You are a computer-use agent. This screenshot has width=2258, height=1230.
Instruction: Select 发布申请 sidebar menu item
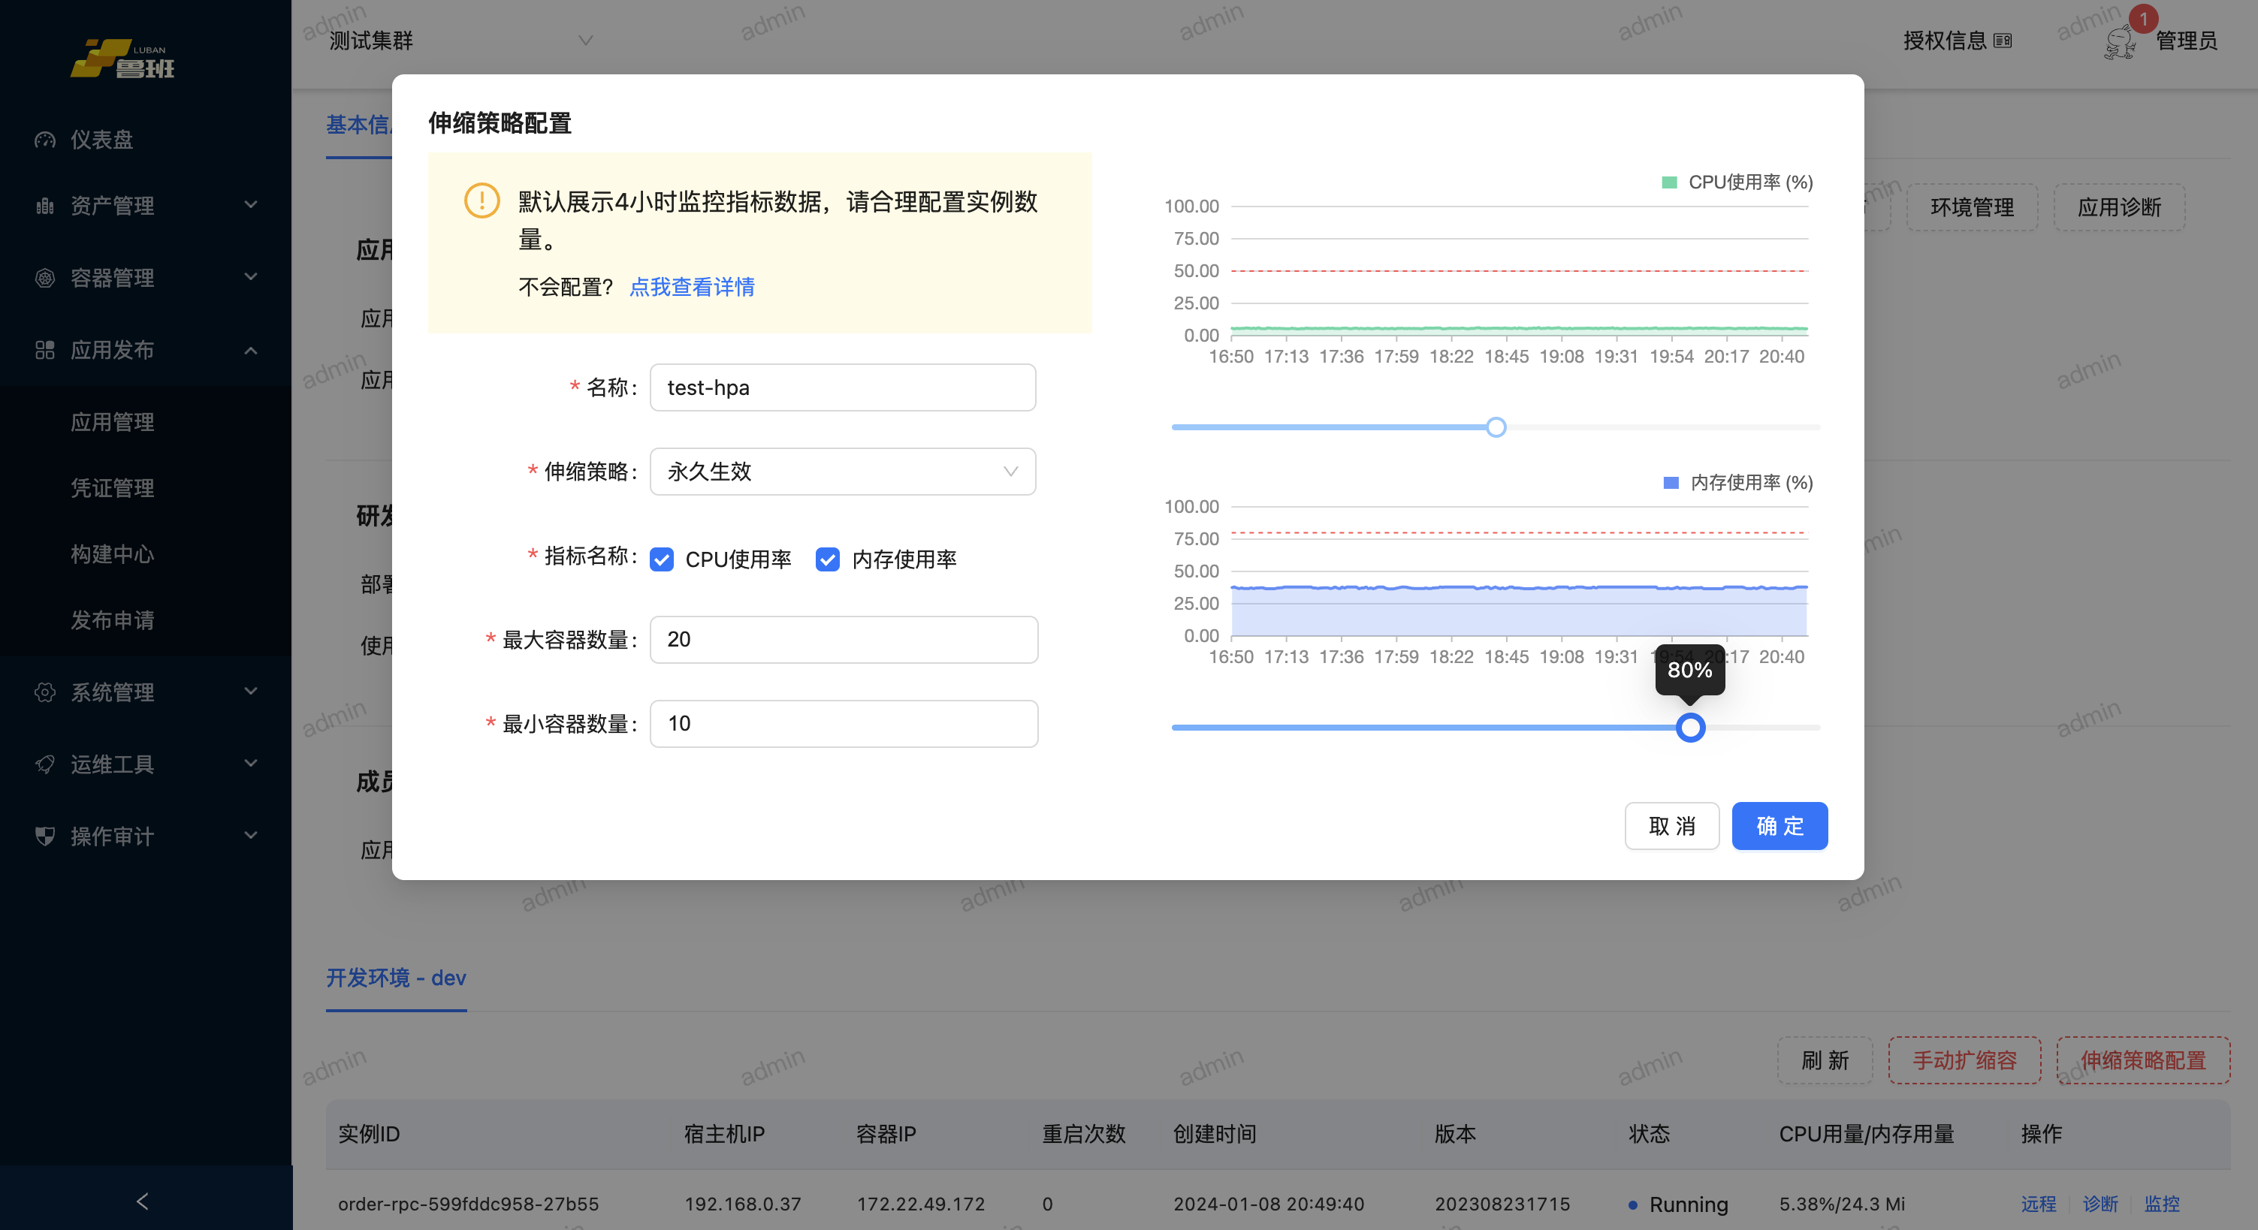click(112, 620)
